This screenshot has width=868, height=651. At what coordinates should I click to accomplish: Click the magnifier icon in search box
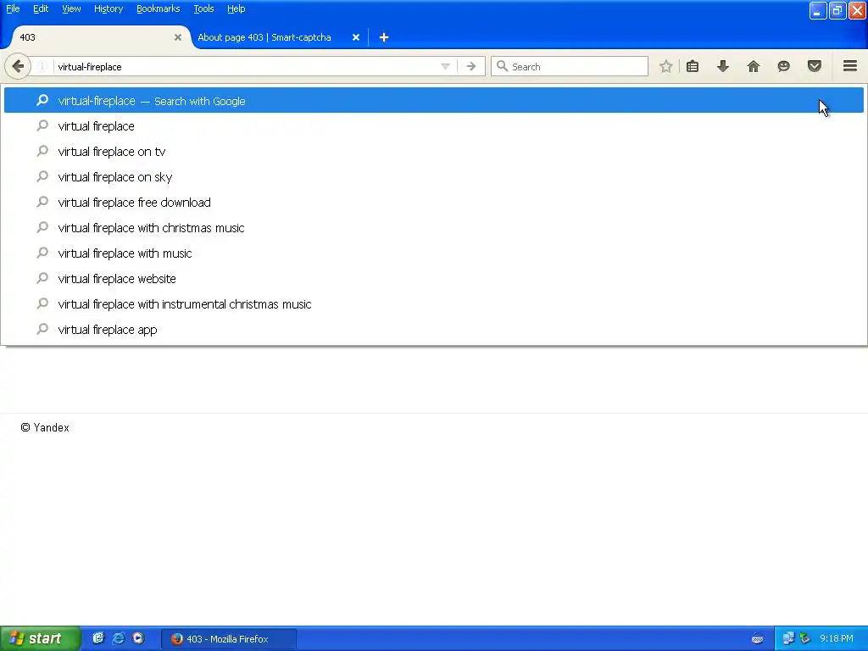click(502, 66)
